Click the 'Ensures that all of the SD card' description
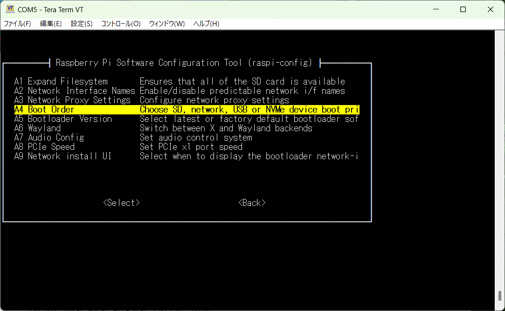The image size is (505, 311). pos(242,81)
